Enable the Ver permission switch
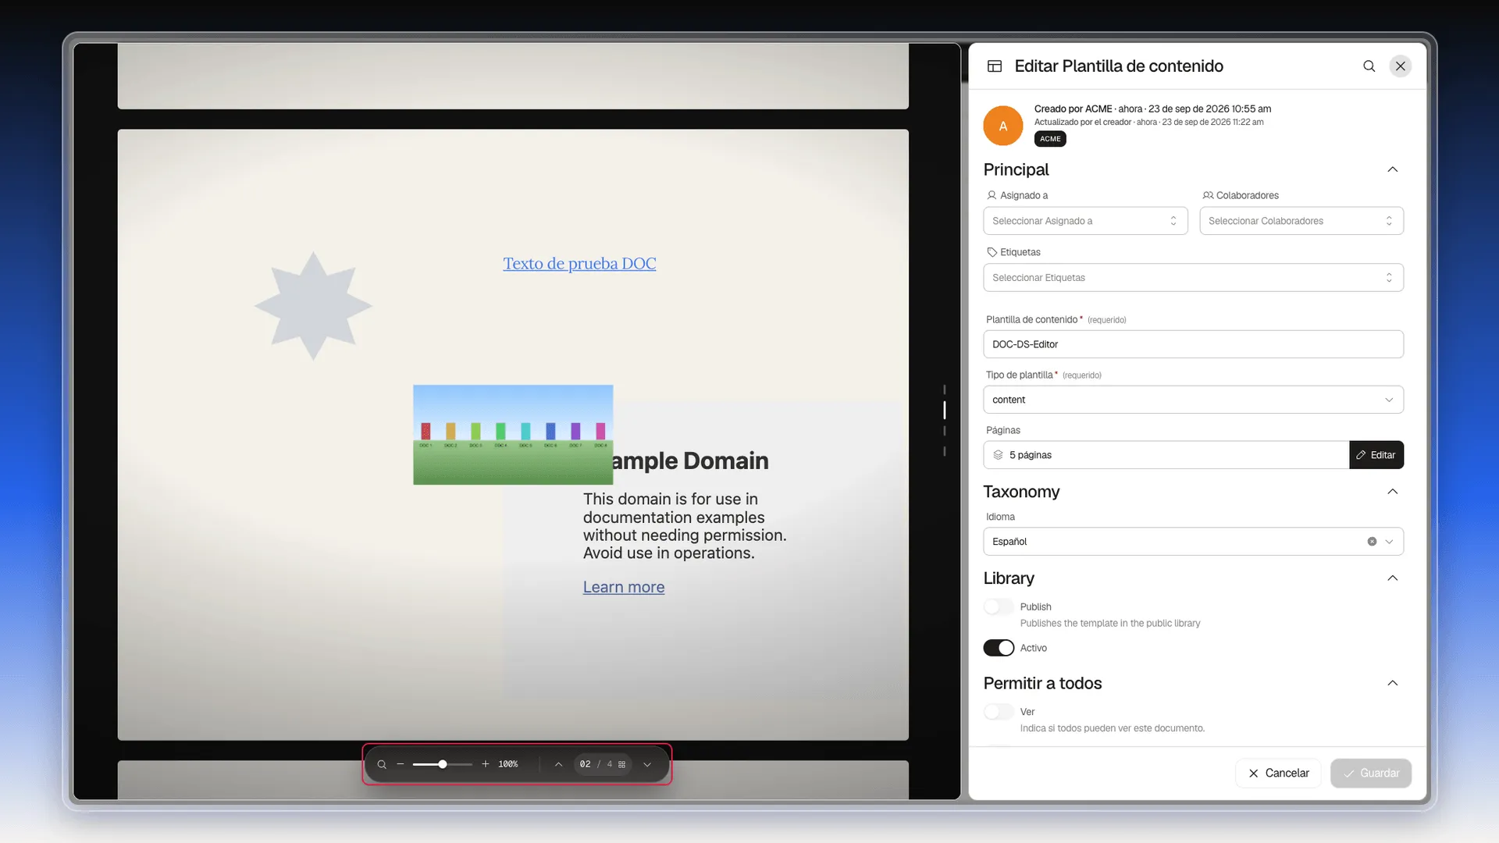Viewport: 1499px width, 843px height. pos(999,712)
